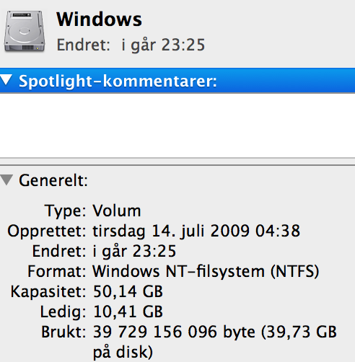Click the 'Opprettet:' field label

[x=47, y=231]
